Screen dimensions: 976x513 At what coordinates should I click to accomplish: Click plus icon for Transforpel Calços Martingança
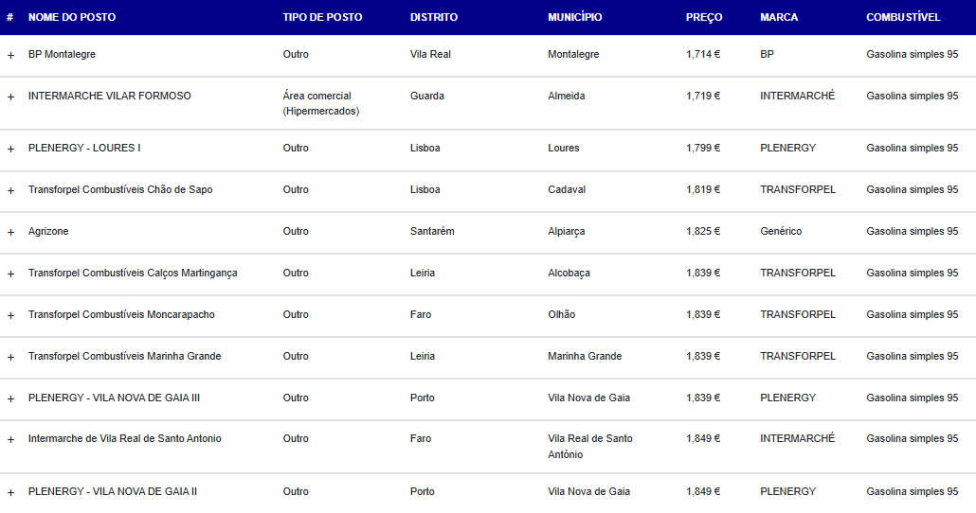pyautogui.click(x=10, y=274)
